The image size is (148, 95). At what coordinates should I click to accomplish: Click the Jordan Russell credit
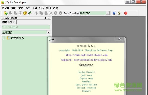point(86,72)
